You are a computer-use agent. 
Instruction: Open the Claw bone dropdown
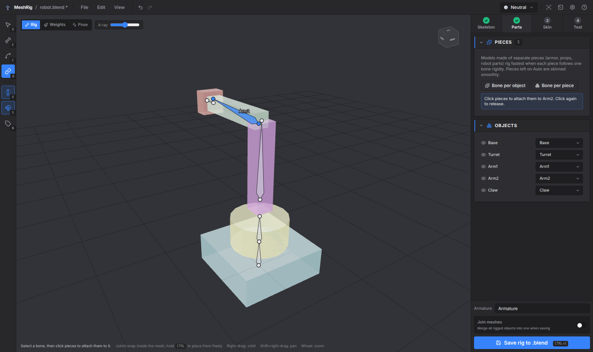(559, 190)
